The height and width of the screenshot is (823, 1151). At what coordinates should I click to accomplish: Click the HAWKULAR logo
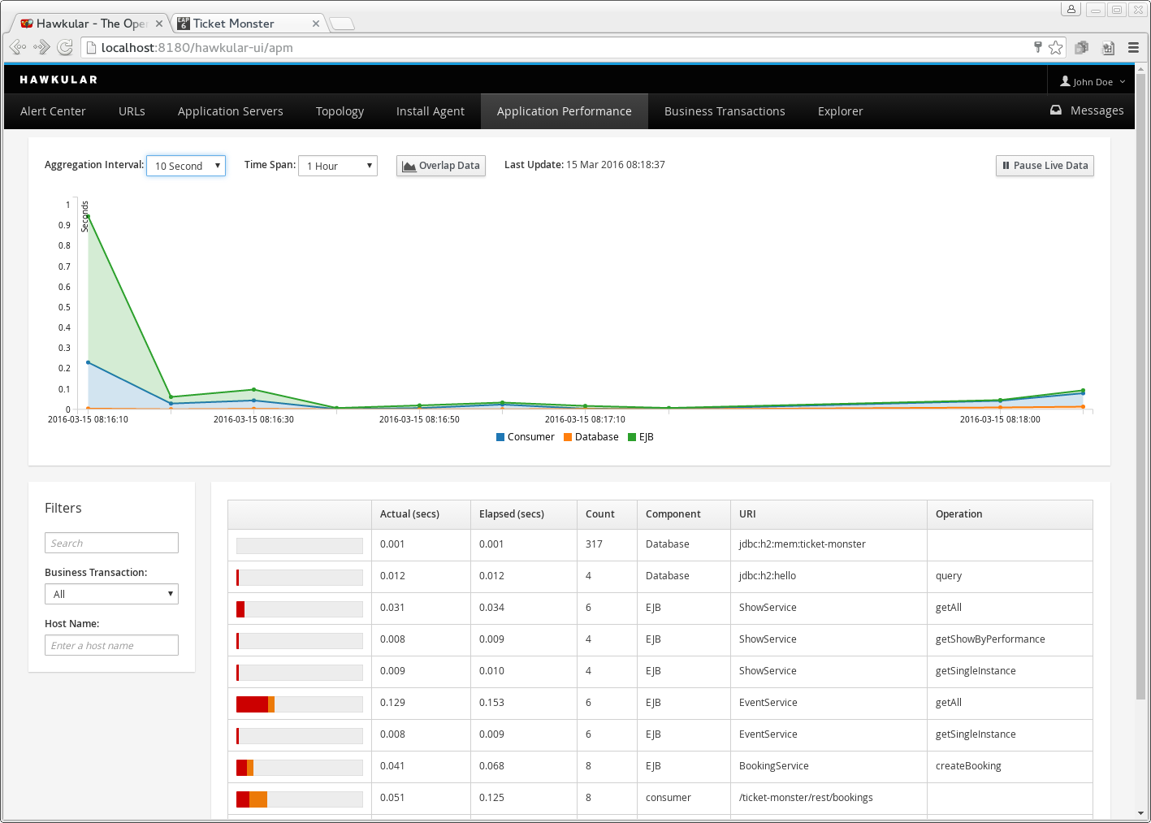(58, 80)
